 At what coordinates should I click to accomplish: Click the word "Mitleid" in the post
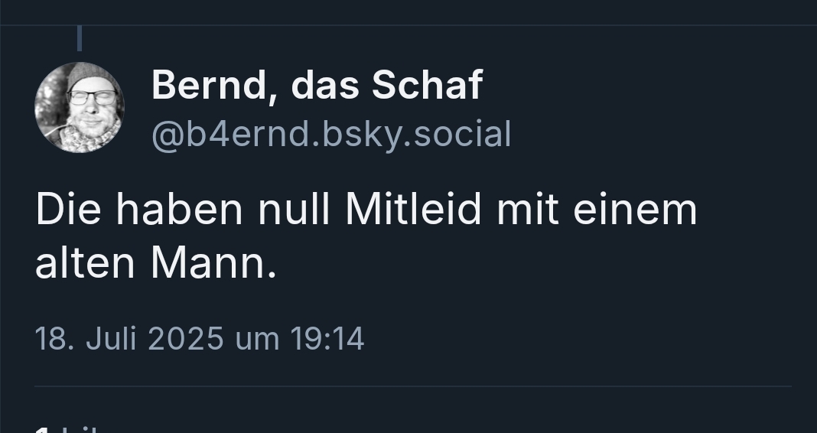coord(413,210)
